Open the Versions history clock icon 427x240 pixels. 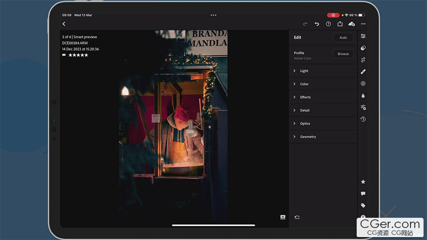[363, 119]
